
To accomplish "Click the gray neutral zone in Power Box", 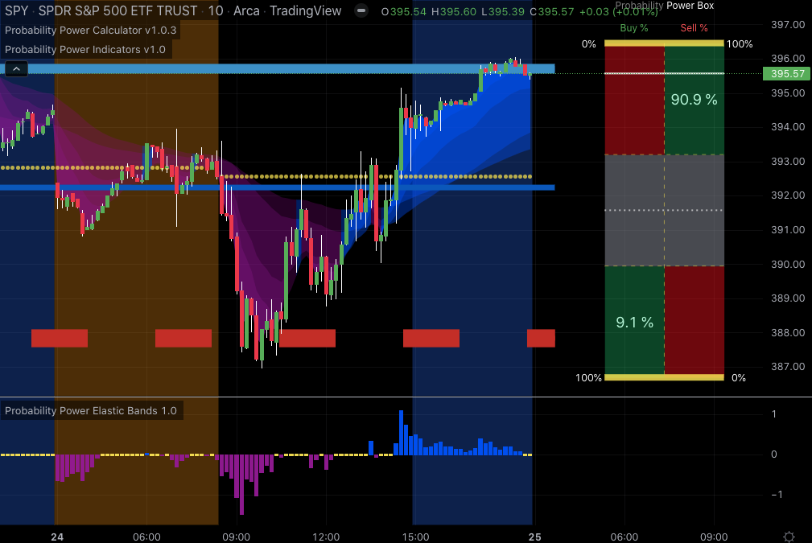I will coord(664,211).
